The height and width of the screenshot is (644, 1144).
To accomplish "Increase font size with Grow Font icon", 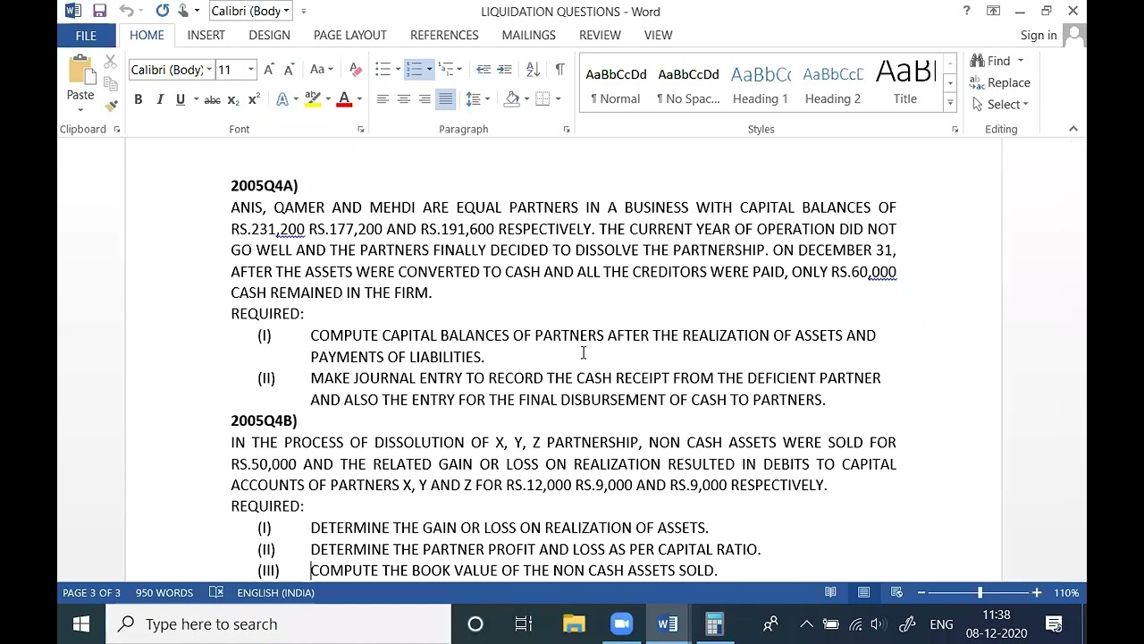I will point(271,70).
